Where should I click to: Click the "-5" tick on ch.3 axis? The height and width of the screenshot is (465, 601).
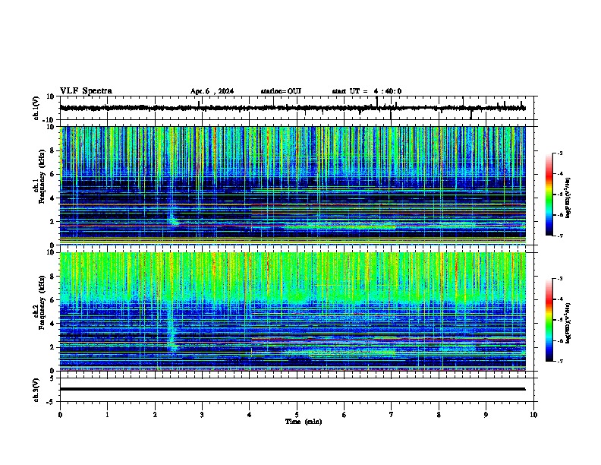51,402
